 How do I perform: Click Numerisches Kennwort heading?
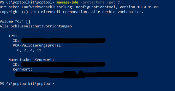31,60
